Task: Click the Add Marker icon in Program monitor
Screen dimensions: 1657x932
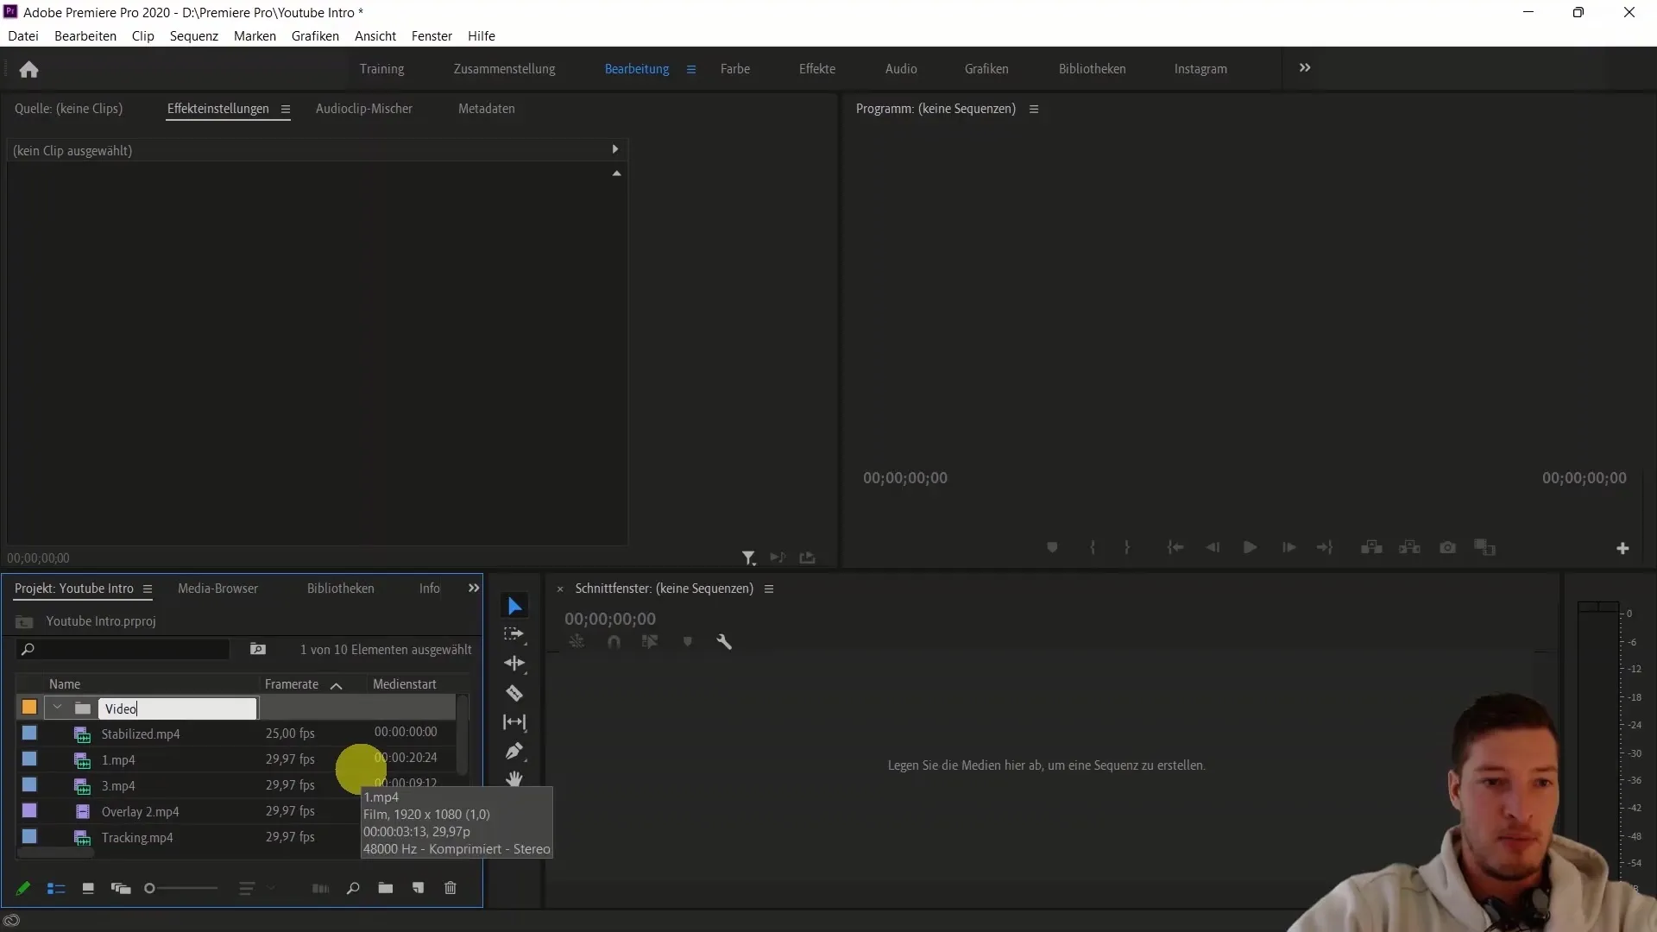Action: click(1052, 548)
